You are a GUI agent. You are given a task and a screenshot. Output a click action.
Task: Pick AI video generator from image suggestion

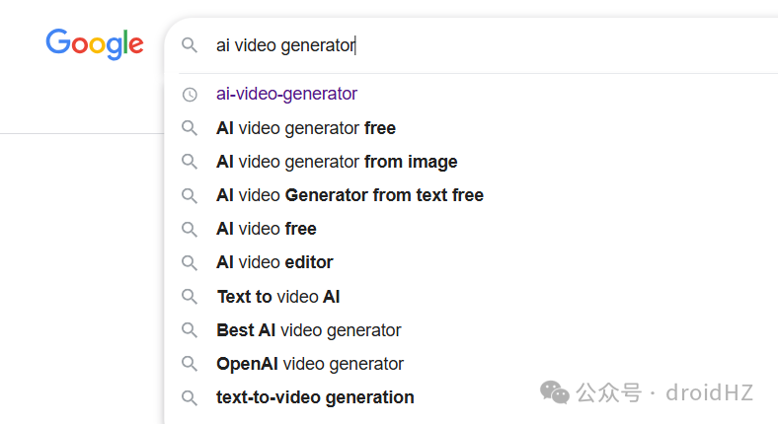click(x=337, y=162)
